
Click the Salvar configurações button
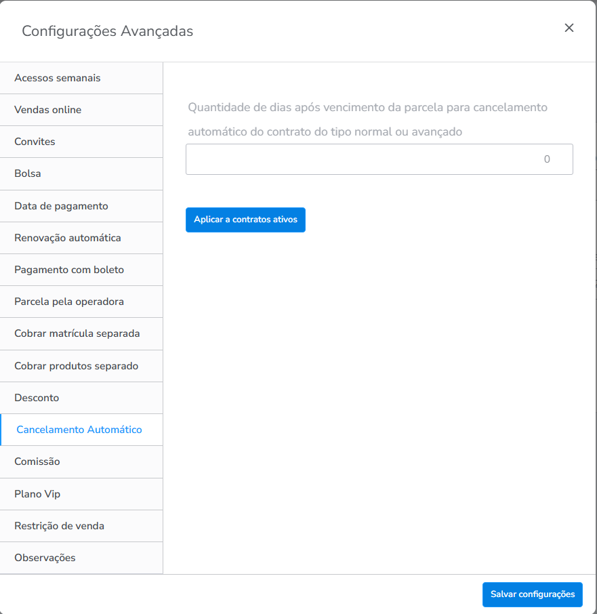532,594
